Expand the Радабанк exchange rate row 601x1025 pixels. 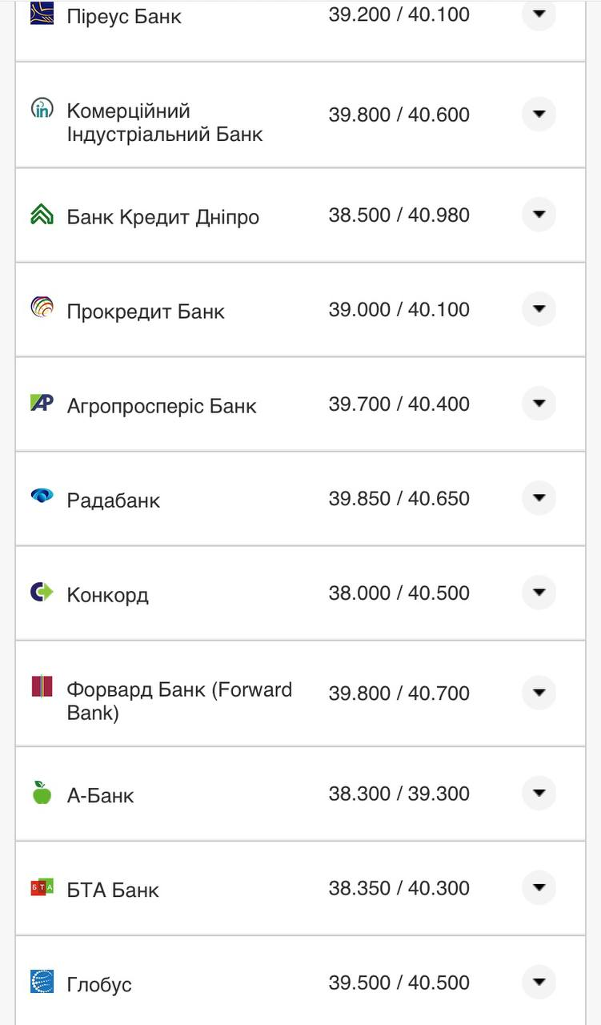(x=539, y=497)
